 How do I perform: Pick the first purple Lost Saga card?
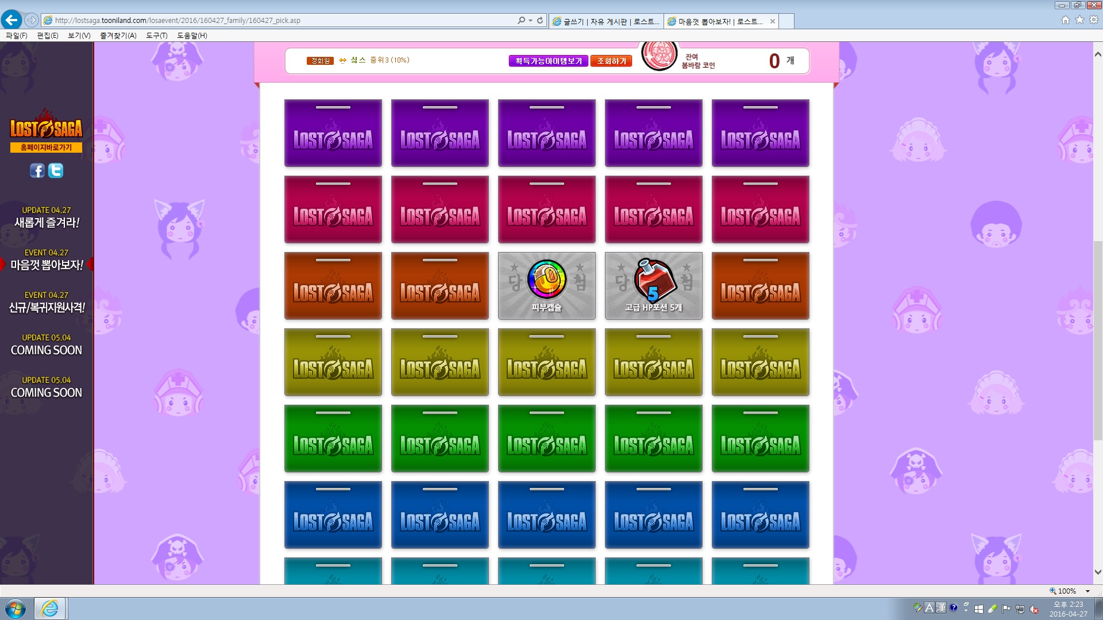[333, 133]
